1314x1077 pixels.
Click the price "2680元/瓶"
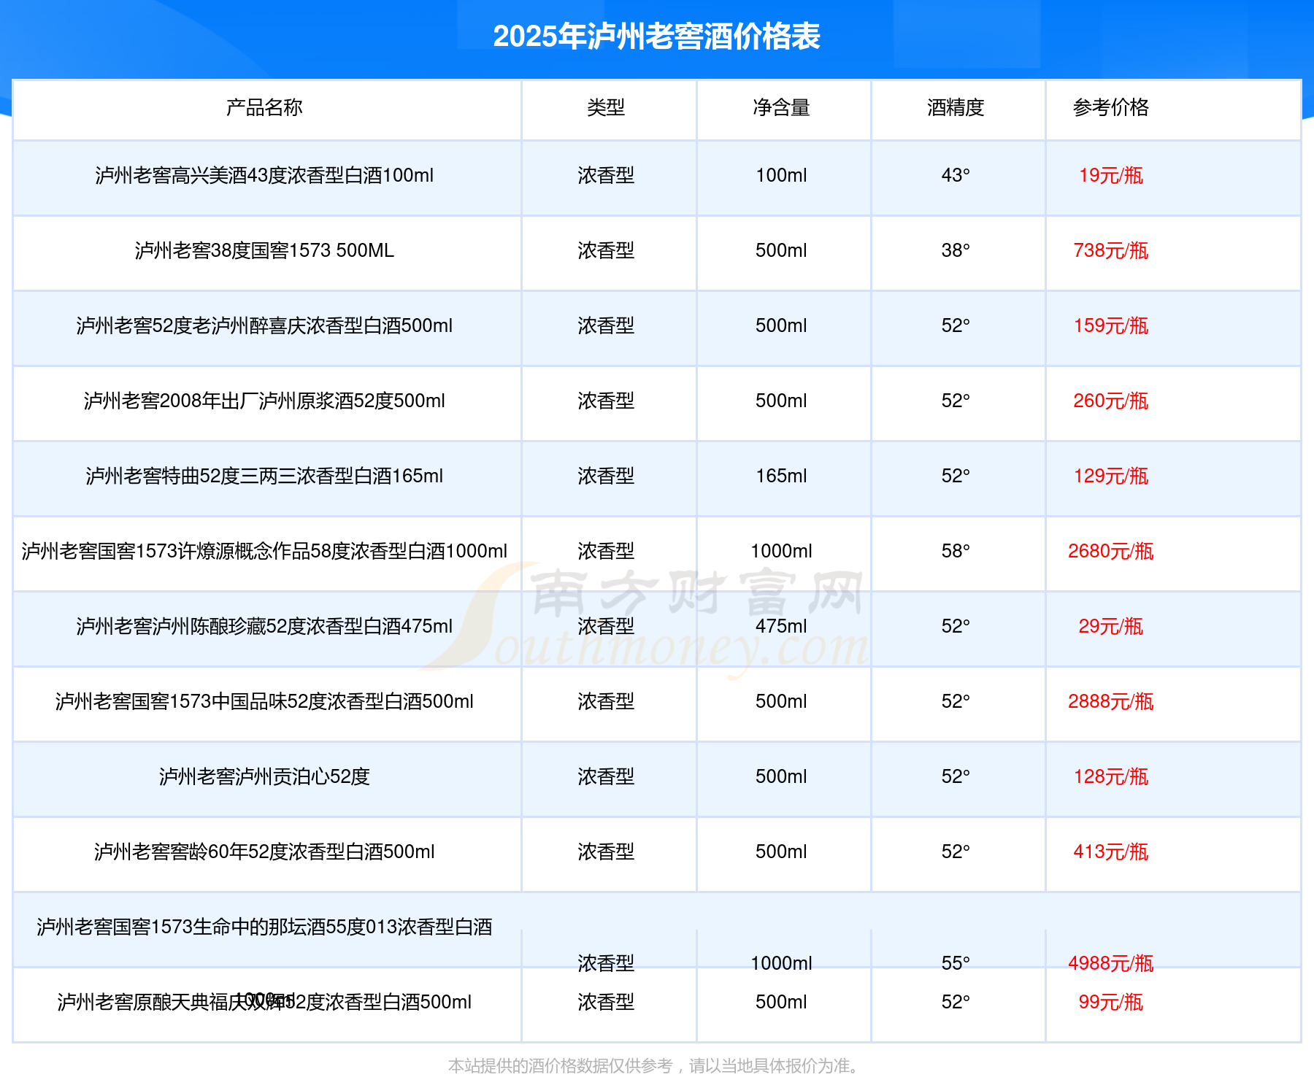[x=1110, y=551]
